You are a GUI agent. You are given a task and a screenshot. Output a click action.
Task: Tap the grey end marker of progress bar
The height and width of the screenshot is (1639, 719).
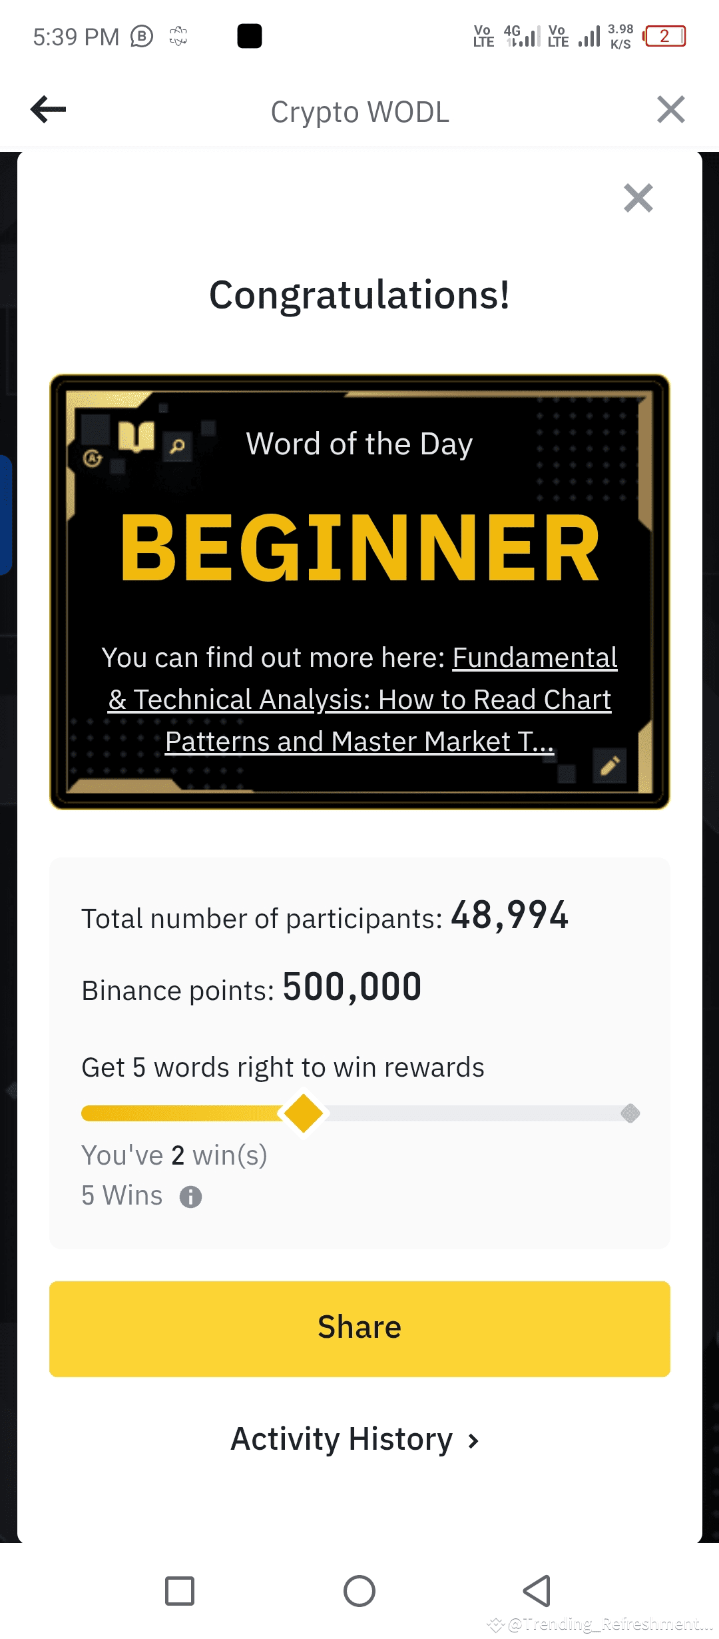tap(630, 1113)
